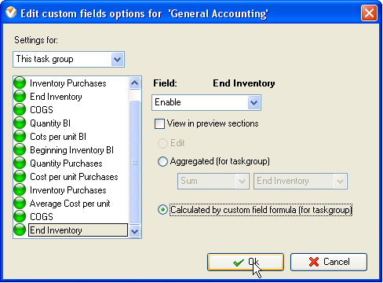Click the green status icon beside Quantity BI
383x283 pixels.
pos(20,123)
